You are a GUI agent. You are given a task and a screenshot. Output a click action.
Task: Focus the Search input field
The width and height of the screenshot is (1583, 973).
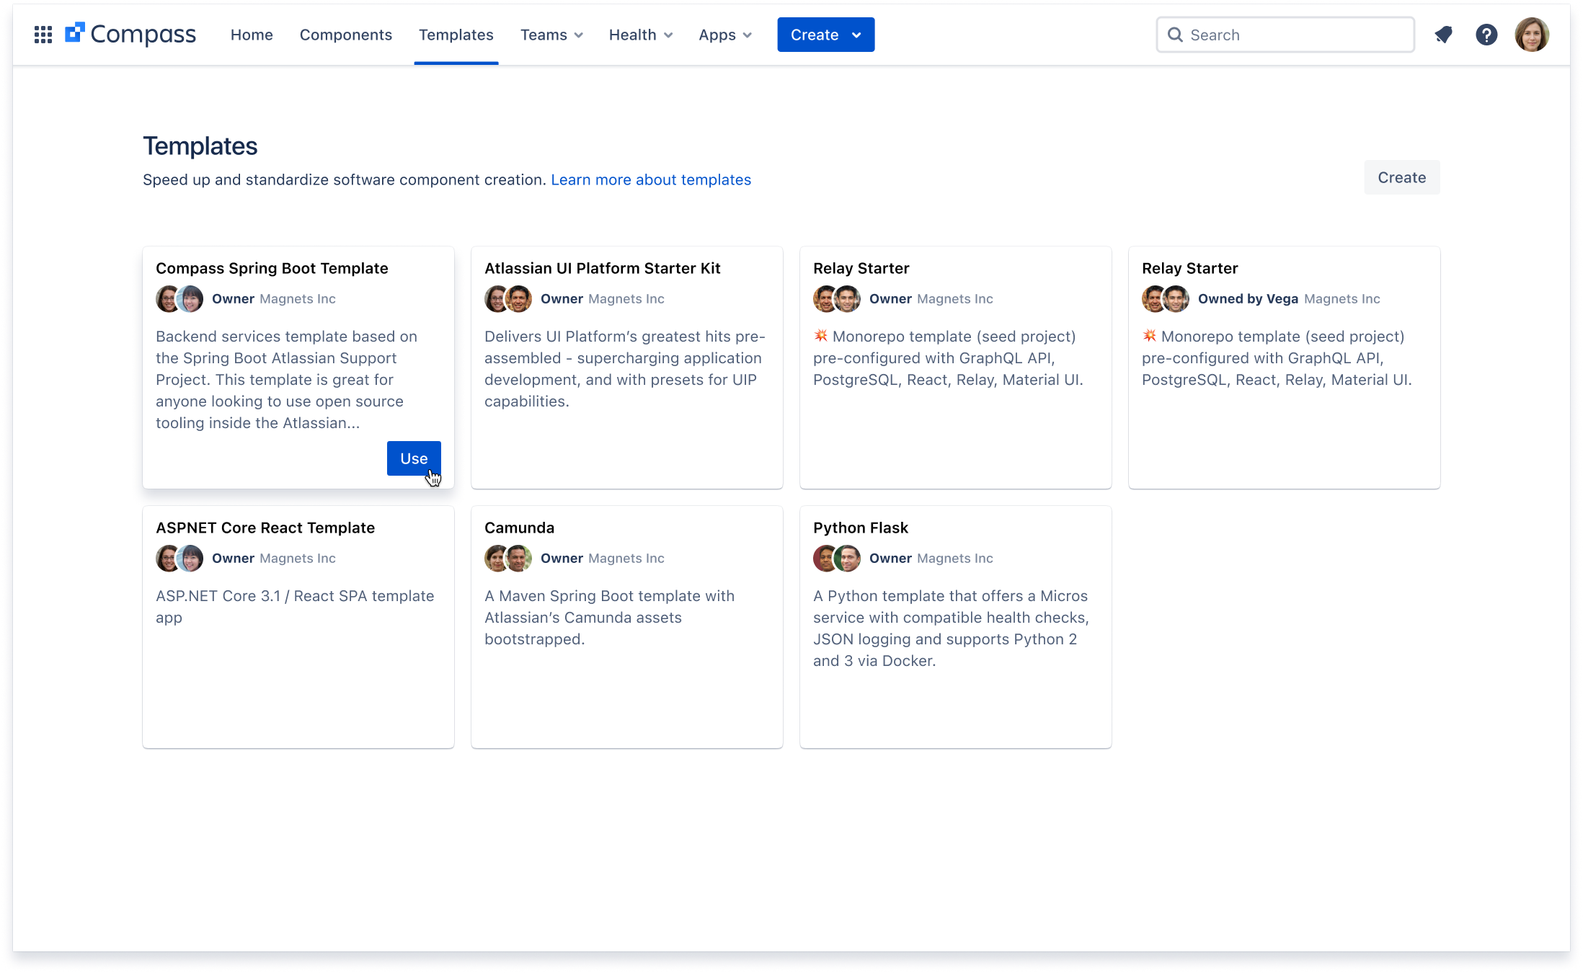[1298, 35]
